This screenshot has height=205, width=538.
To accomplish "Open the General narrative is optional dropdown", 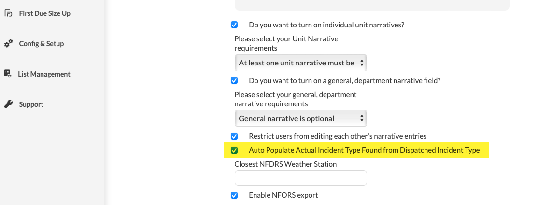I will (300, 118).
